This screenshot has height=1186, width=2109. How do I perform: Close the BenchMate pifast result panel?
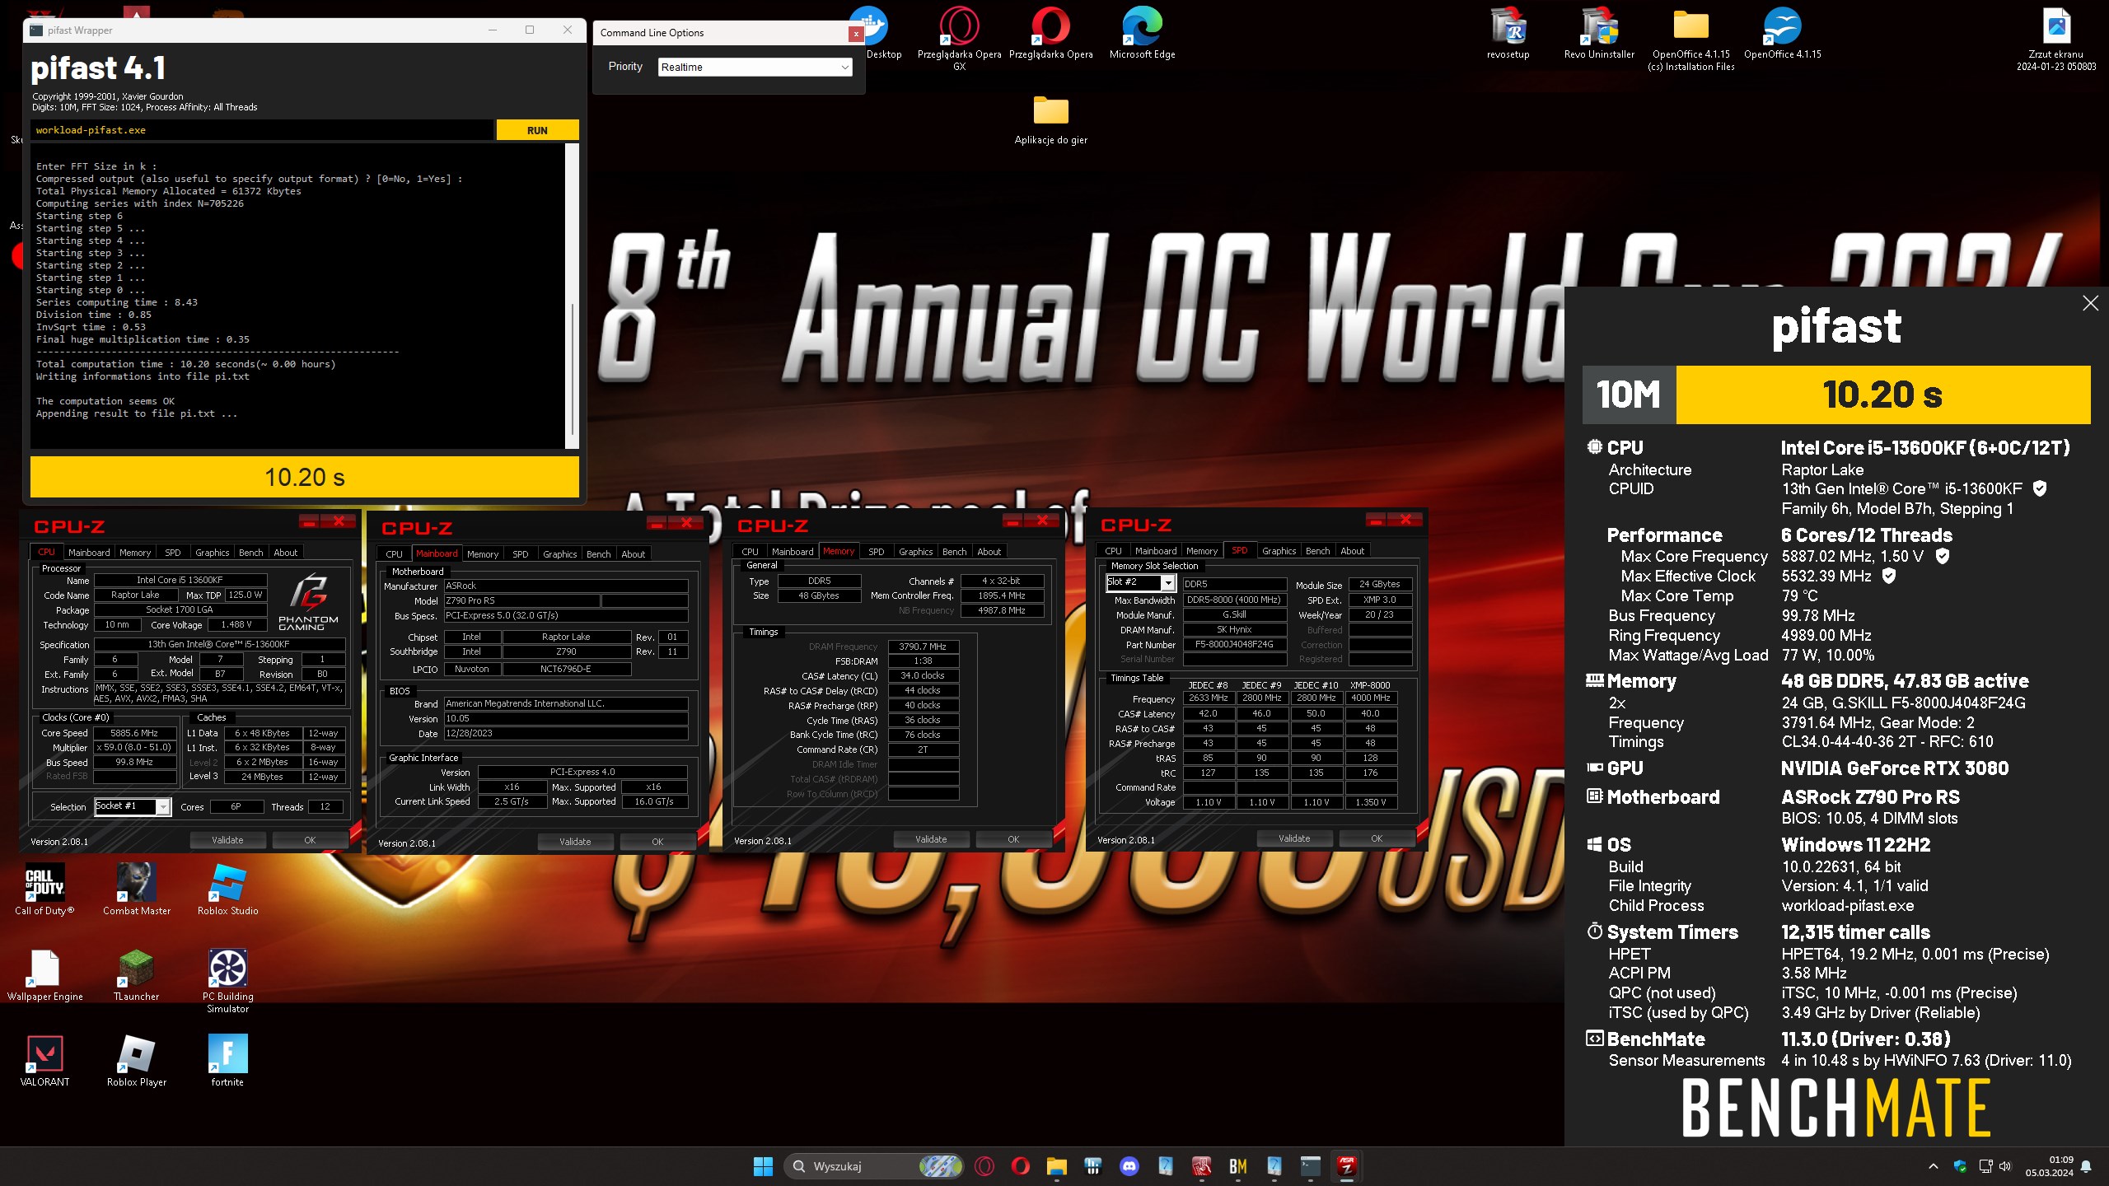(x=2090, y=303)
